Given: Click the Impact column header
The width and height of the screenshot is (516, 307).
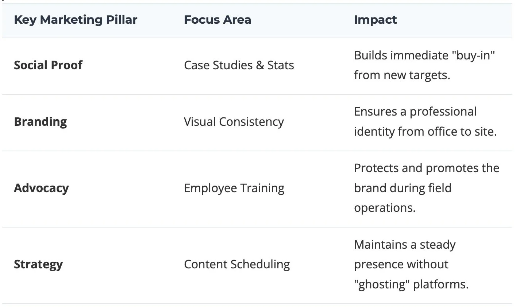Looking at the screenshot, I should click(376, 20).
